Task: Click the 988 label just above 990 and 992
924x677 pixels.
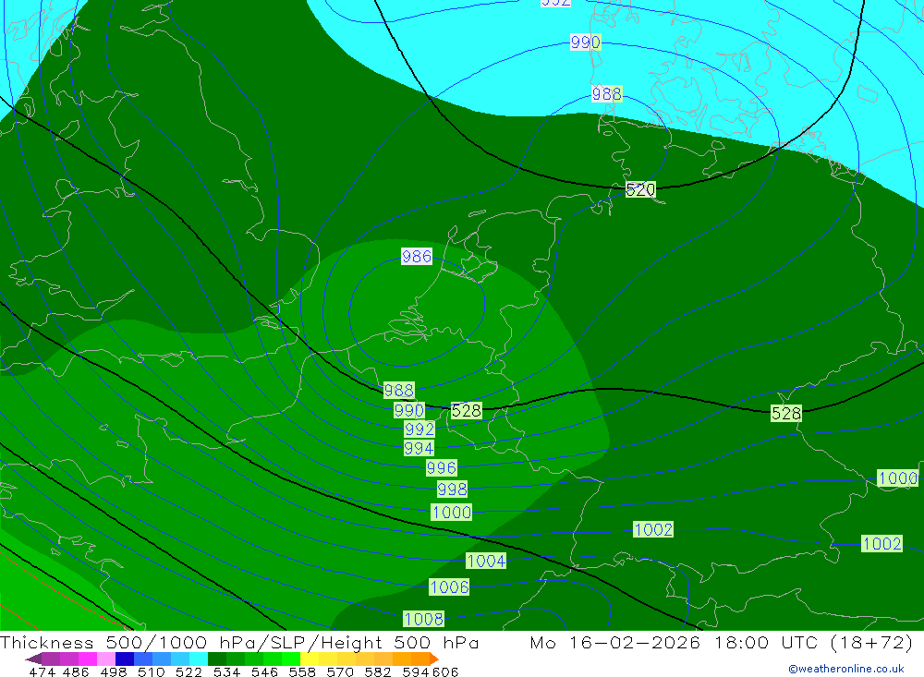Action: (x=399, y=390)
